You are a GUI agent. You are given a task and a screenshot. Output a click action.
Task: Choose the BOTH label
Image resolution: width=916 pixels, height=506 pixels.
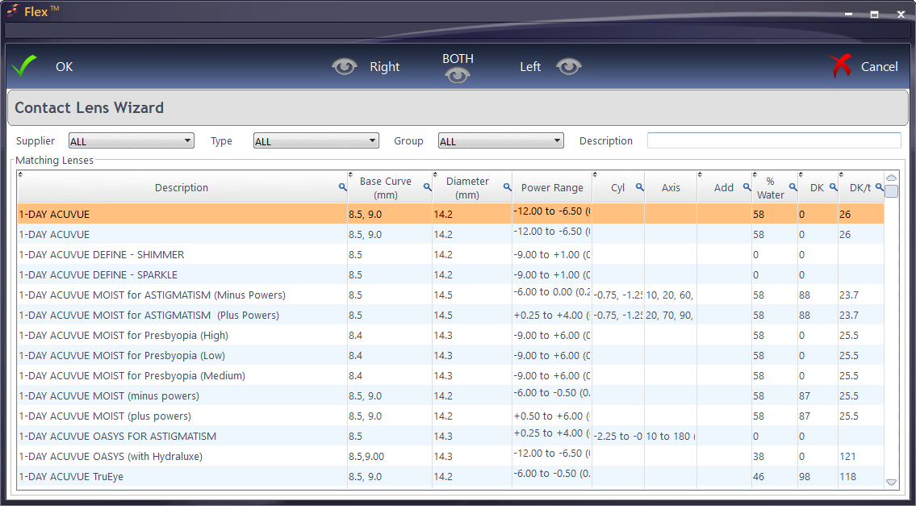coord(458,59)
